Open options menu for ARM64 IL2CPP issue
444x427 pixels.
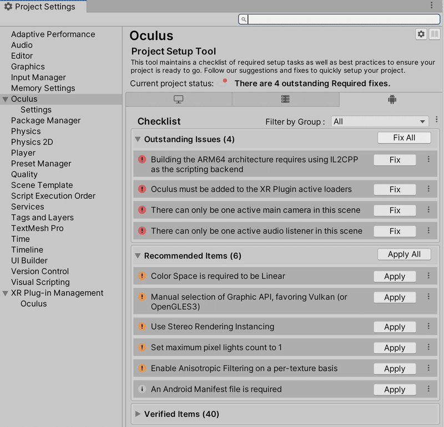point(428,159)
